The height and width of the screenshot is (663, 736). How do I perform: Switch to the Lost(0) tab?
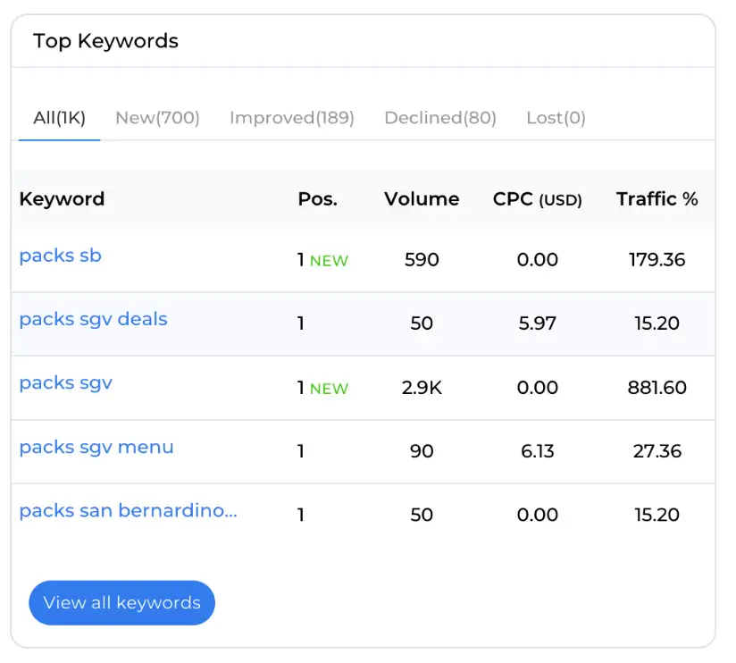556,117
